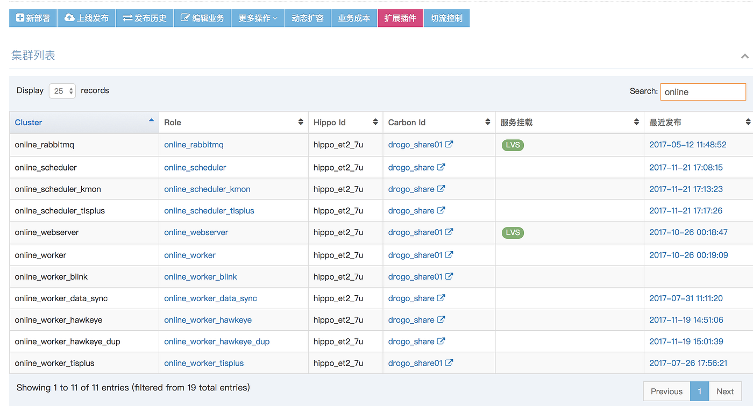Image resolution: width=753 pixels, height=406 pixels.
Task: Select hippo_et2_7u cell in online_worker_tisplus row
Action: 345,363
